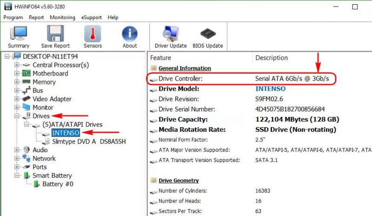Select the INTENSO drive in tree
The height and width of the screenshot is (216, 372).
pyautogui.click(x=66, y=133)
